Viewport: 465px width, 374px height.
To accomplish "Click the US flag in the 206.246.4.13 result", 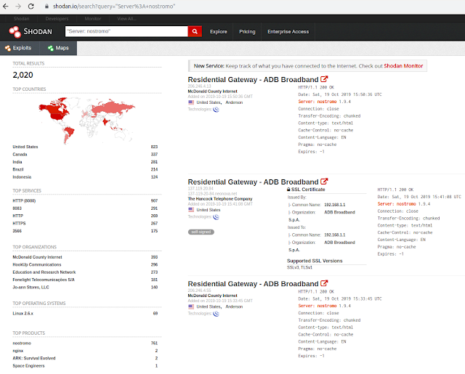I will click(x=191, y=102).
